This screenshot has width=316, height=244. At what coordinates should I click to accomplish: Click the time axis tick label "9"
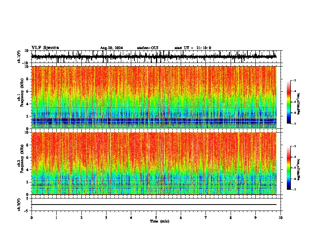[255, 218]
